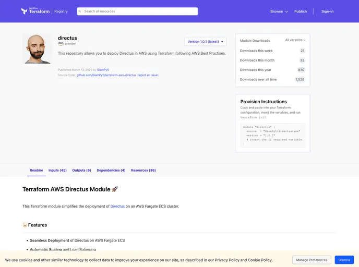Click the report an issue link
359x267 pixels.
[148, 75]
